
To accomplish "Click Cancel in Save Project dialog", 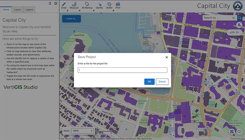I will [162, 82].
